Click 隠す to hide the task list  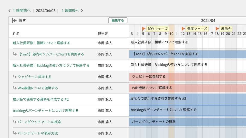coord(22,20)
